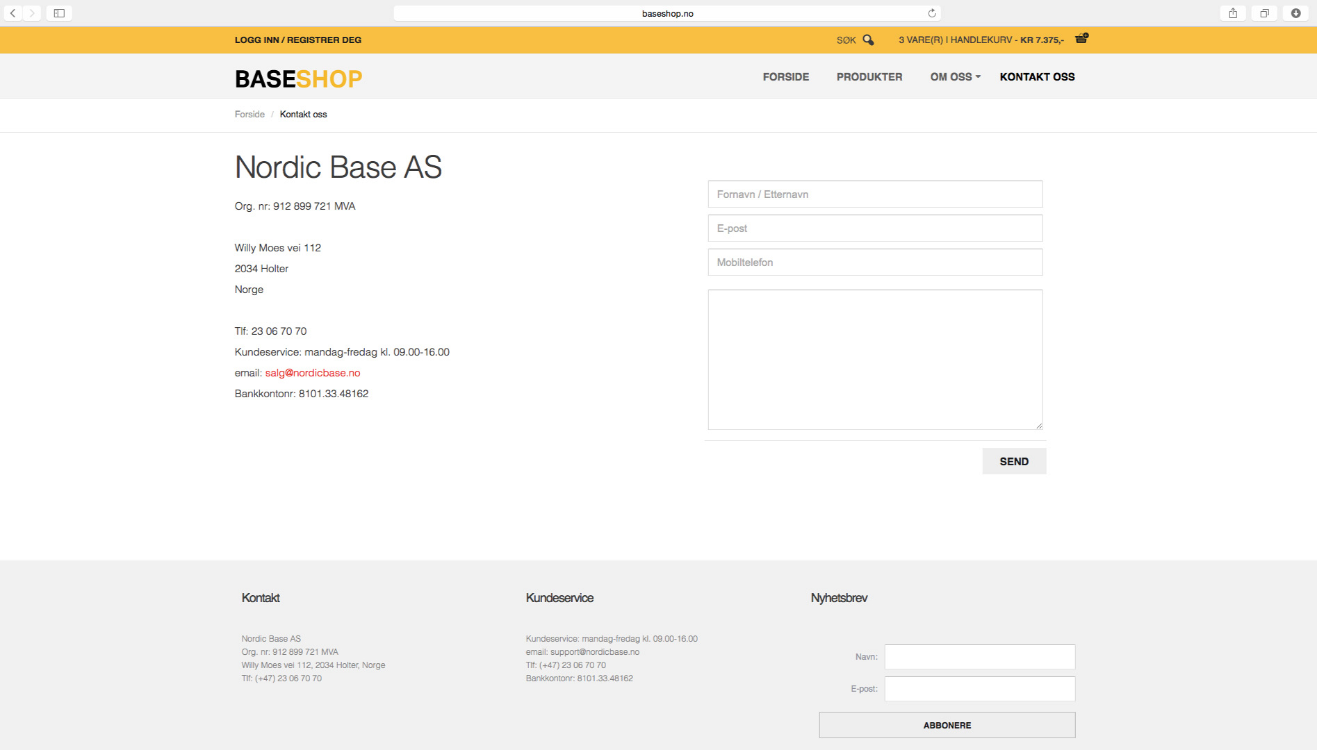This screenshot has height=750, width=1317.
Task: Click the 2034 Holter text
Action: pos(261,269)
